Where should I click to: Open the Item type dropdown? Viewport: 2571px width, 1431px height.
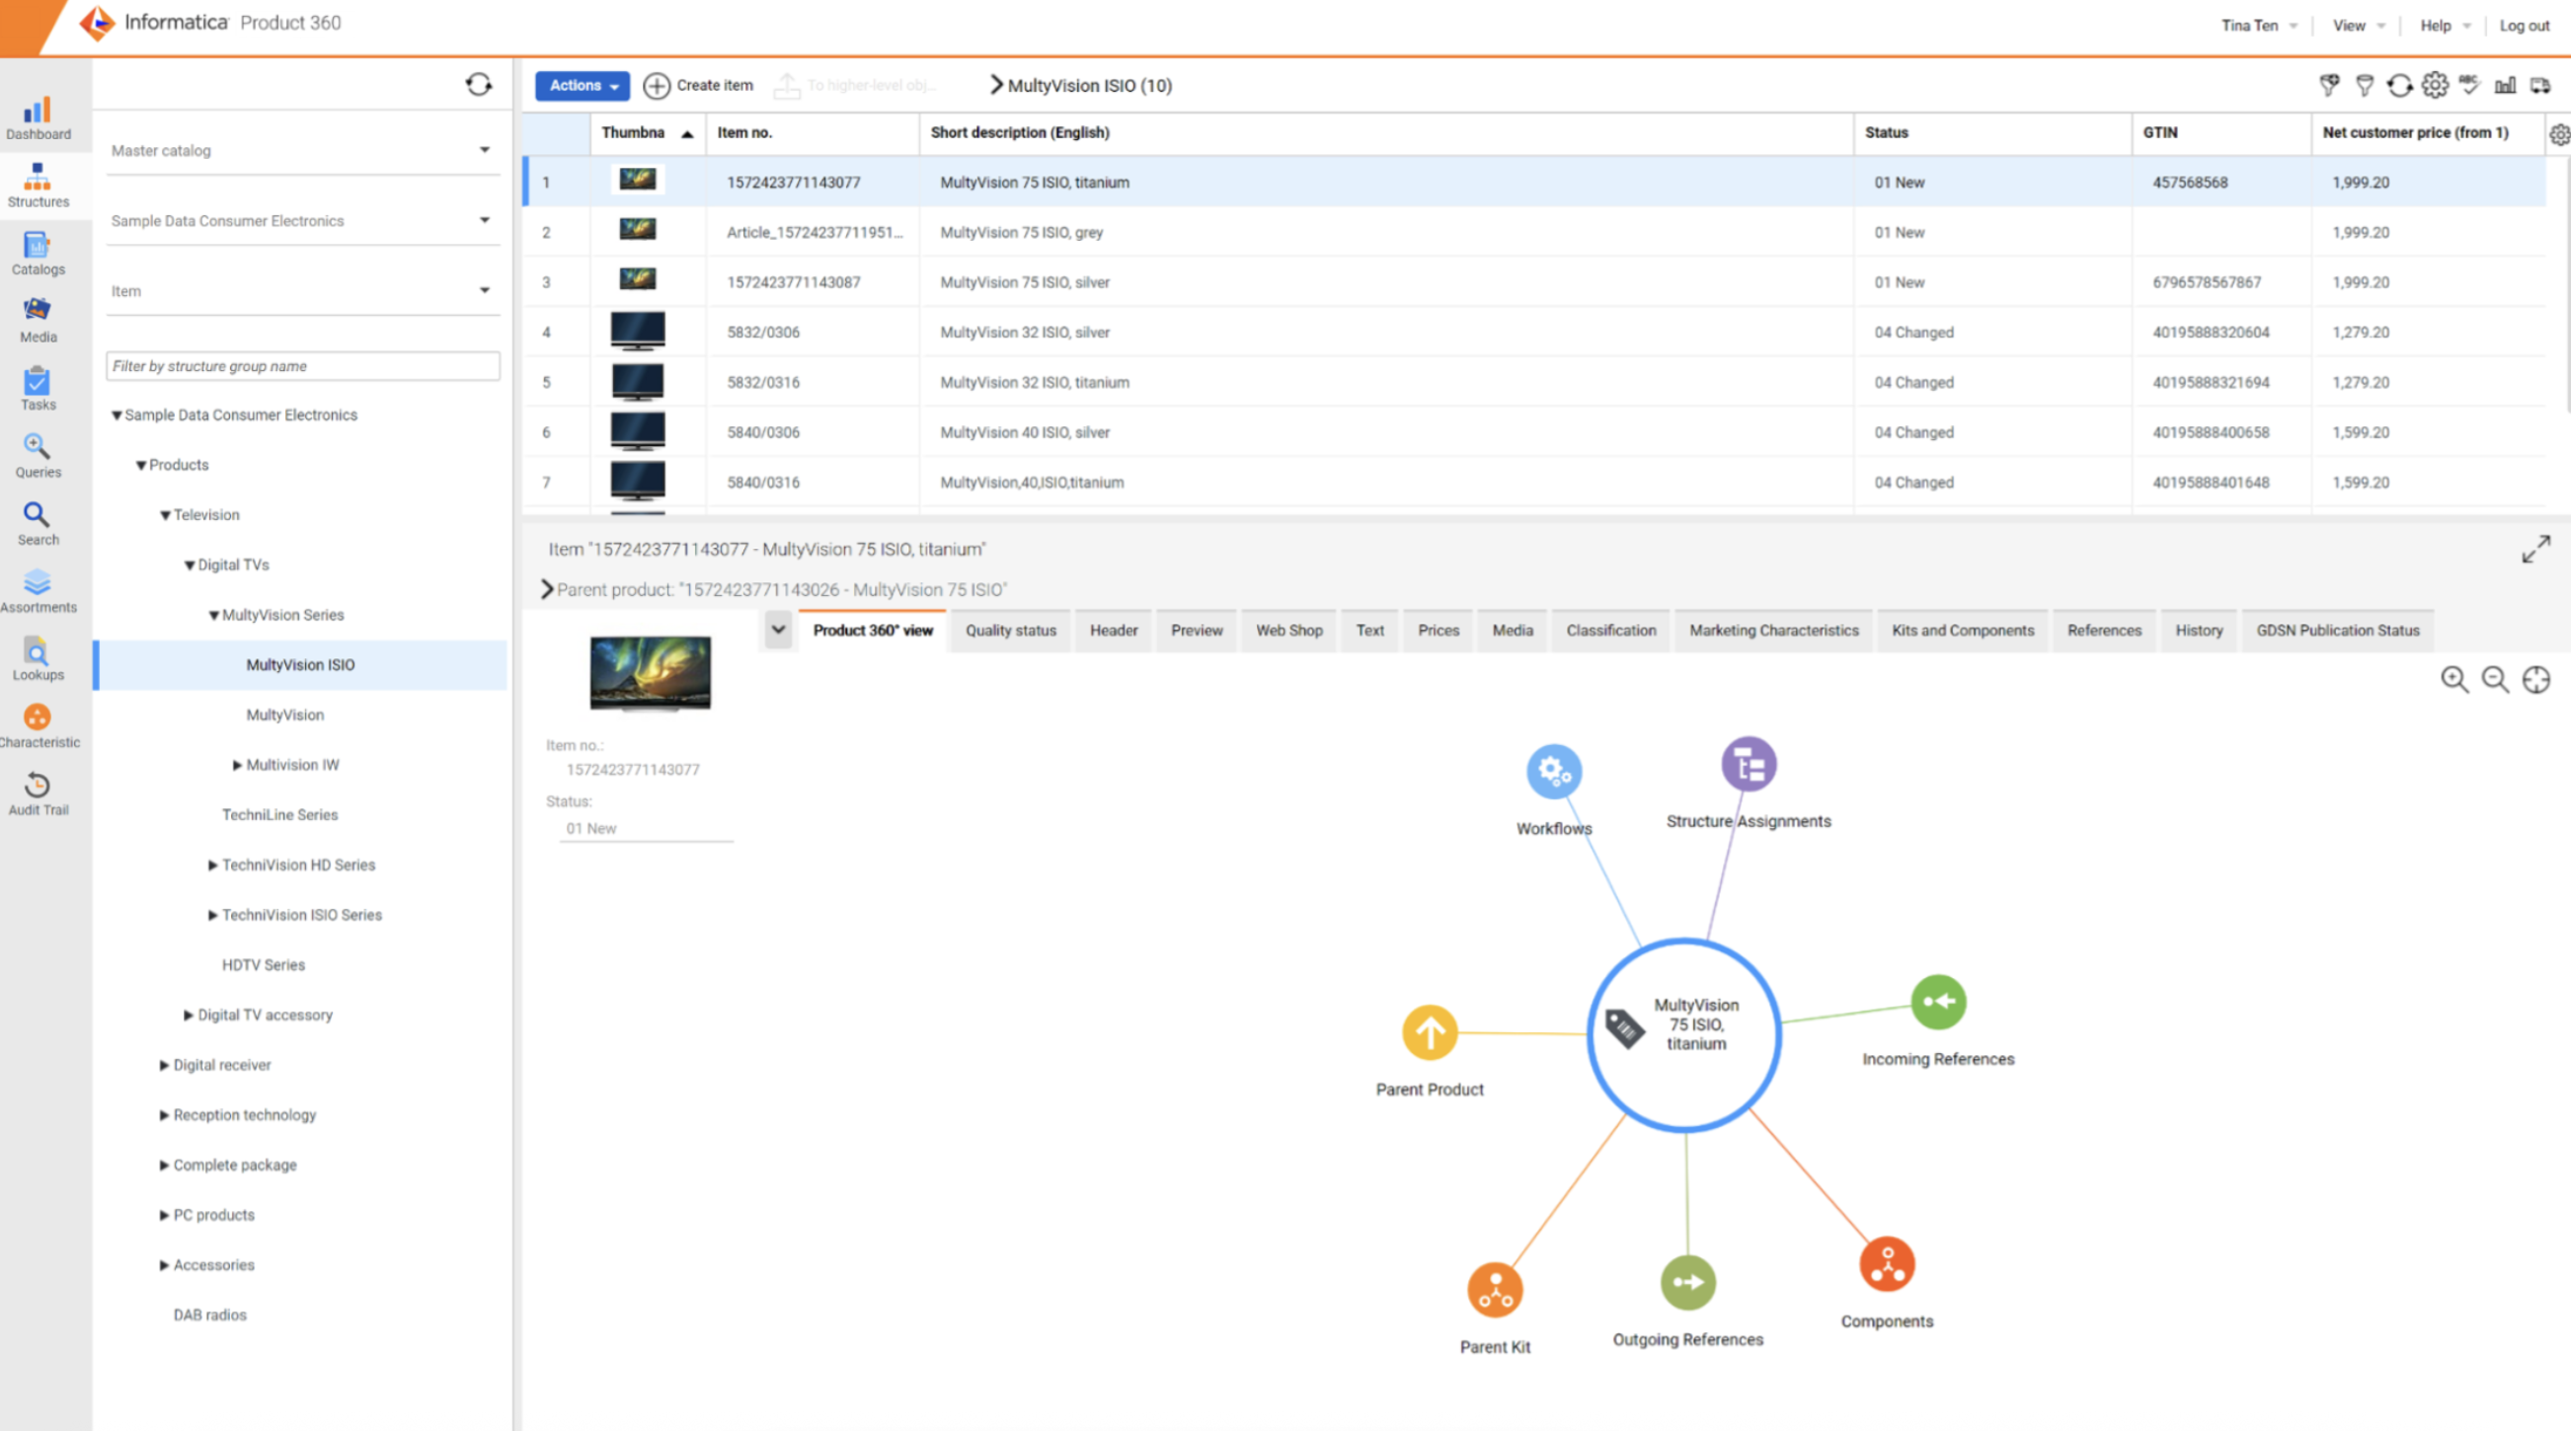click(486, 290)
